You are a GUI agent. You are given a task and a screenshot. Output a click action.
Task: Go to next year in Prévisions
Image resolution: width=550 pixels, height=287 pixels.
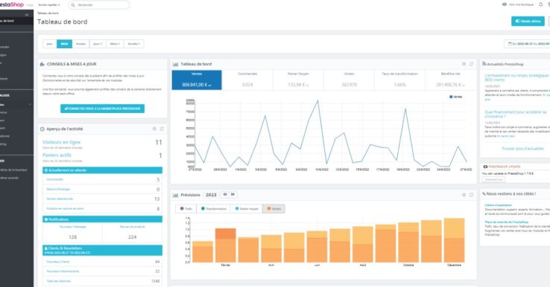(233, 195)
